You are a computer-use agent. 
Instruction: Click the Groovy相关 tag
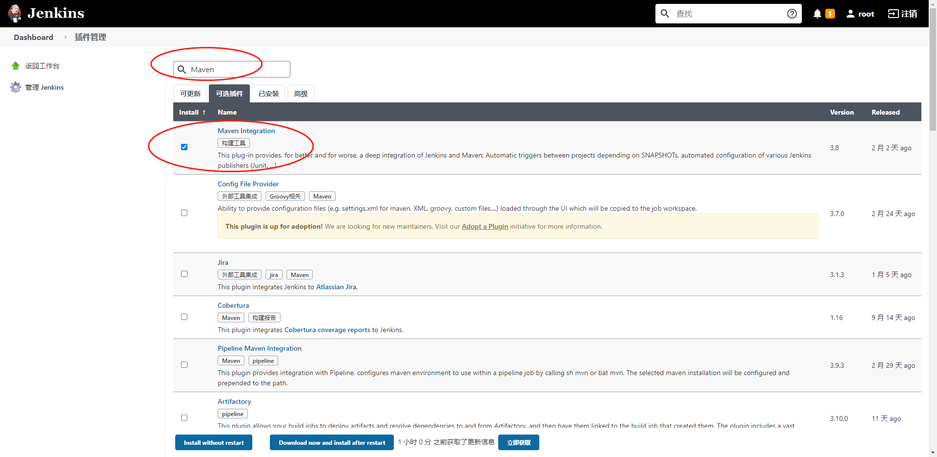pyautogui.click(x=285, y=196)
